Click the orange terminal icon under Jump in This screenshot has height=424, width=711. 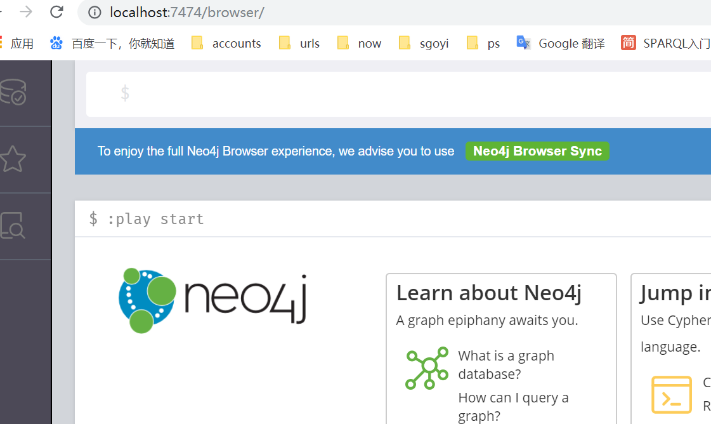coord(672,395)
